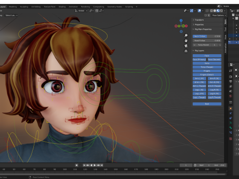Open the Select Les.. dropdown

(11, 15)
